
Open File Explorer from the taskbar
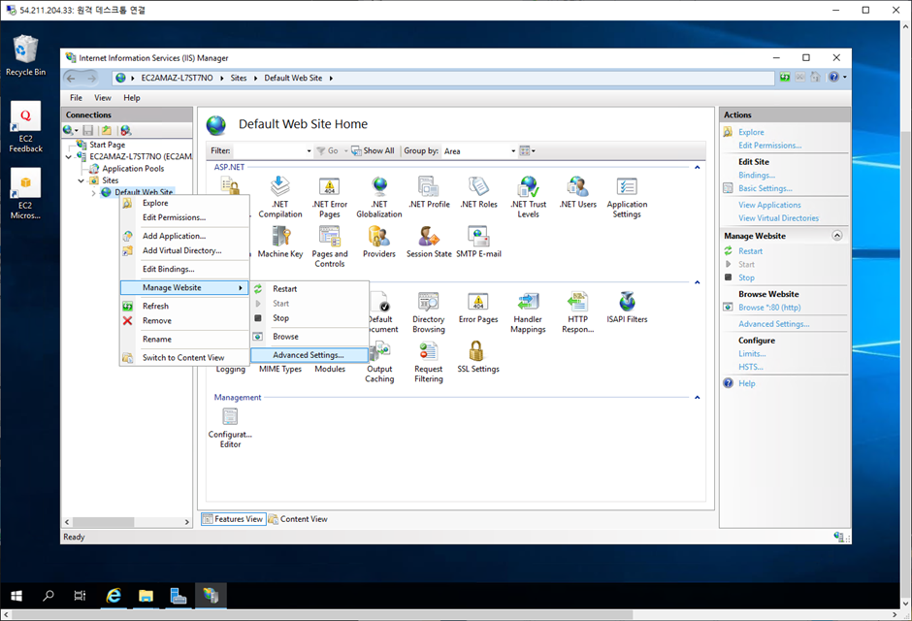146,596
